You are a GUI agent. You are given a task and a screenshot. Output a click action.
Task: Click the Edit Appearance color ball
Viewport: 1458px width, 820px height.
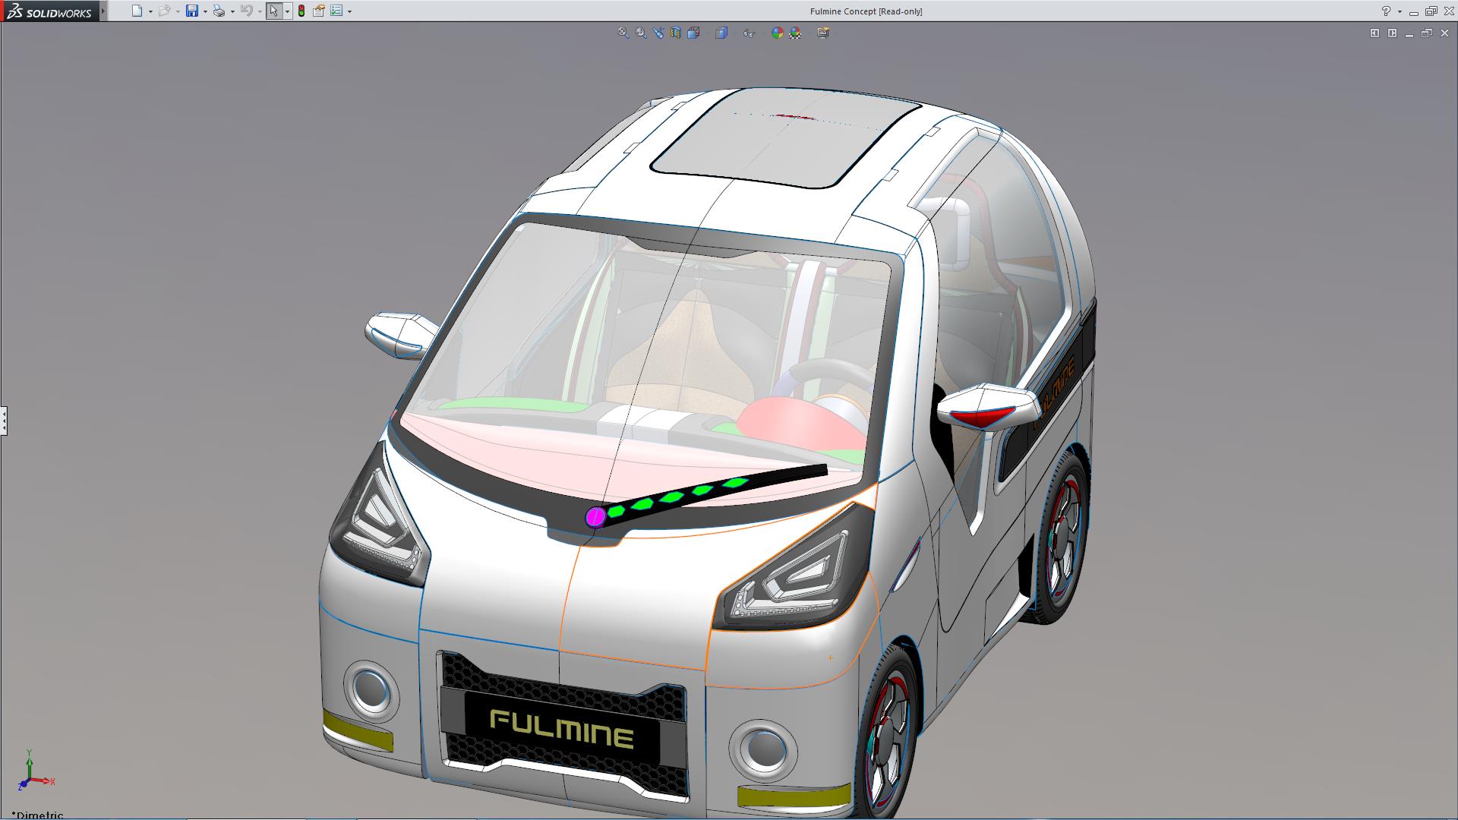pyautogui.click(x=777, y=33)
